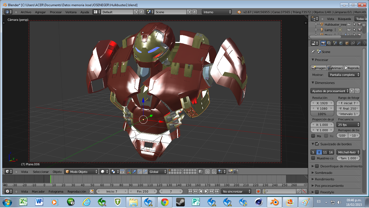Screen dimensions: 369x208
Task: Enable the Freestyle checkbox
Action: [317, 192]
